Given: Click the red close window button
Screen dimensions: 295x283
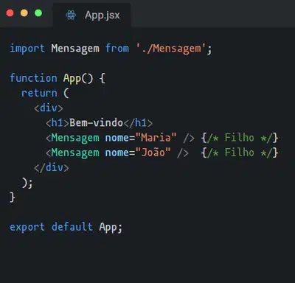Looking at the screenshot, I should 10,13.
